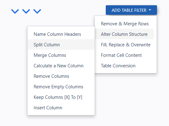
Task: Click the middle blue chevron arrow
Action: (x=26, y=11)
